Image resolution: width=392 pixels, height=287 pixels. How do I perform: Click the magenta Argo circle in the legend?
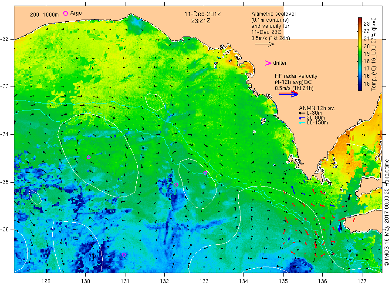[x=65, y=13]
